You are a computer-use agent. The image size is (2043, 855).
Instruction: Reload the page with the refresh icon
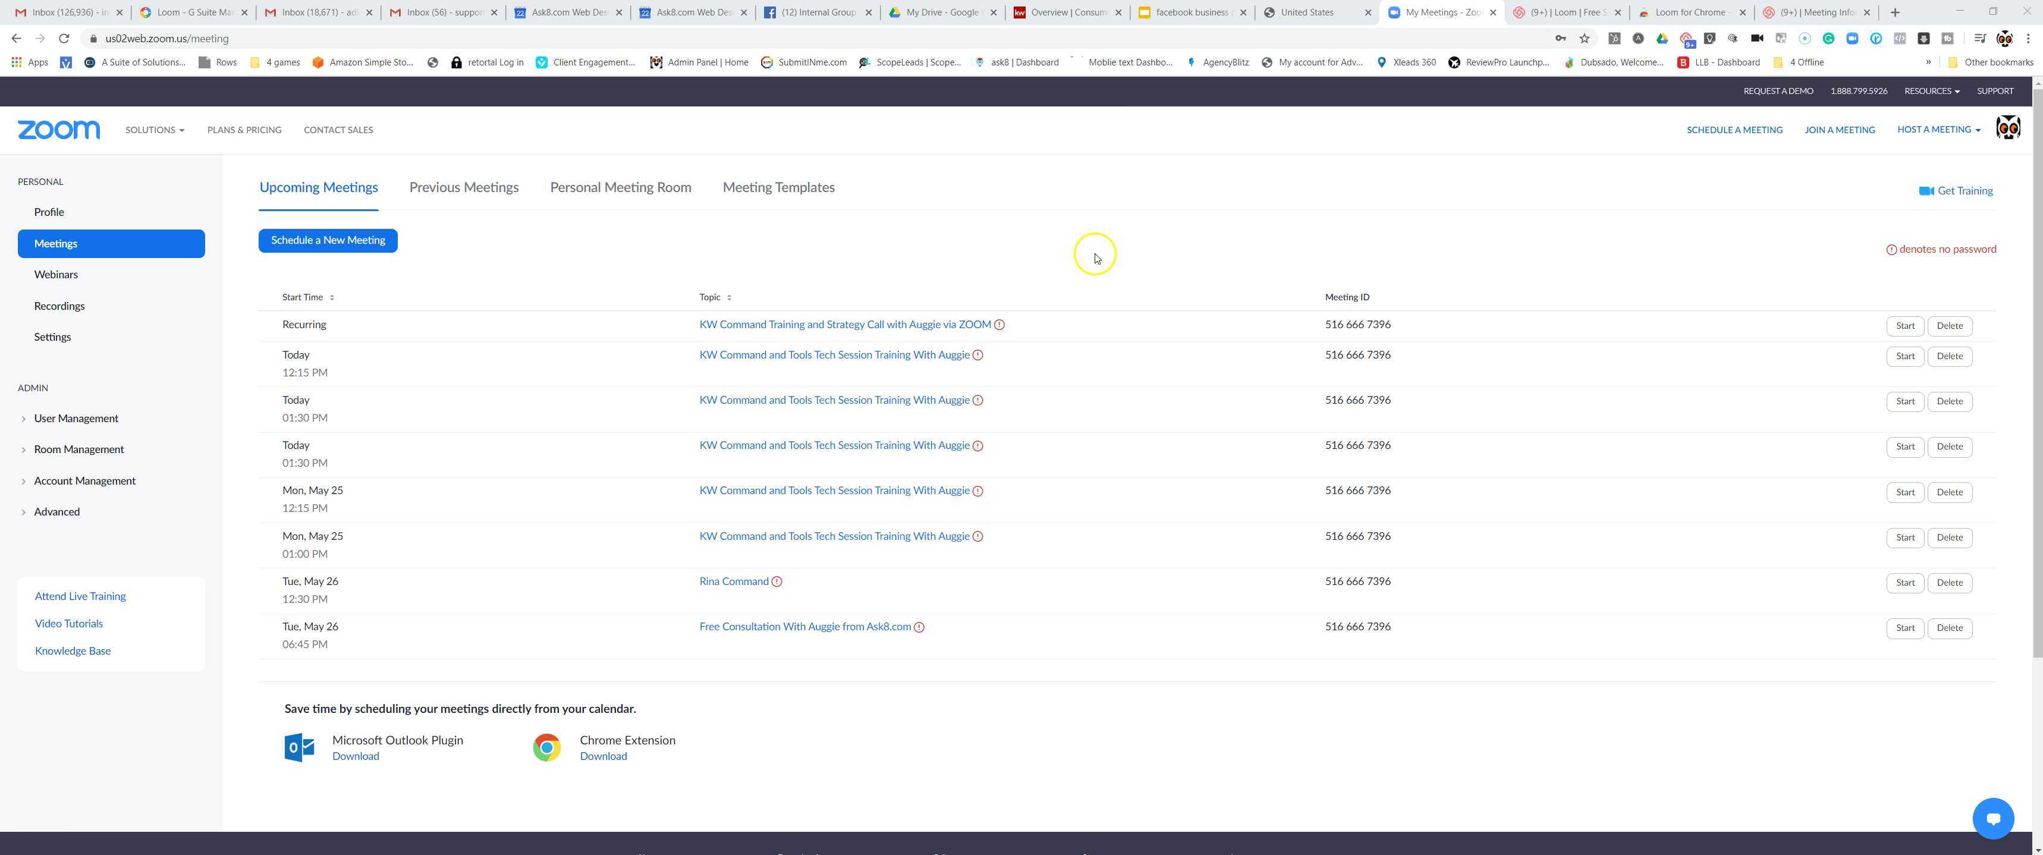64,38
